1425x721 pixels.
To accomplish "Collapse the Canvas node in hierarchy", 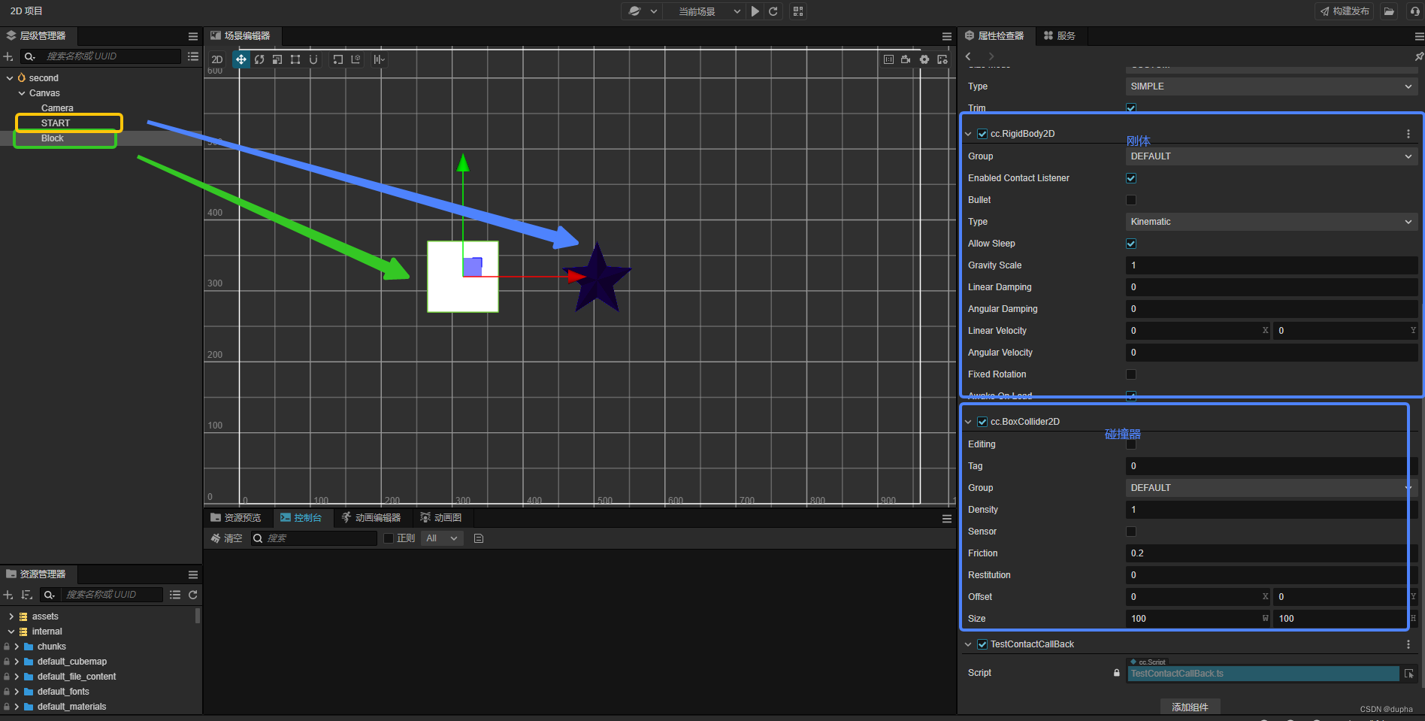I will click(22, 93).
